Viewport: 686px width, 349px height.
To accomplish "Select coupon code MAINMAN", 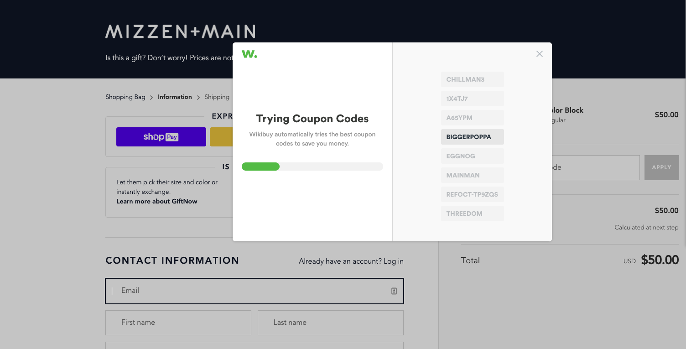I will click(x=473, y=175).
